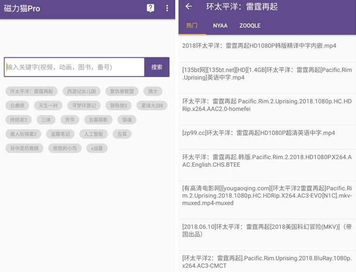Tap the purple 搜索 search button

(157, 67)
